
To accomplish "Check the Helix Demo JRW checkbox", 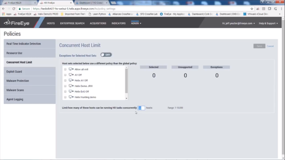I will [65, 86].
